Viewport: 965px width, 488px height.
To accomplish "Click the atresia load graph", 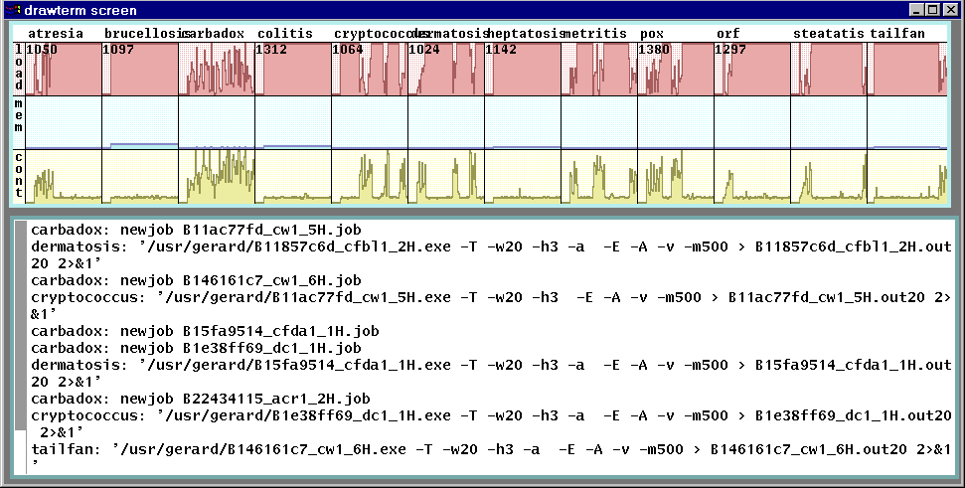I will pyautogui.click(x=64, y=69).
